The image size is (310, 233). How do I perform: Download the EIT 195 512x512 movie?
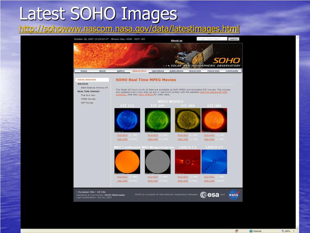coord(153,135)
